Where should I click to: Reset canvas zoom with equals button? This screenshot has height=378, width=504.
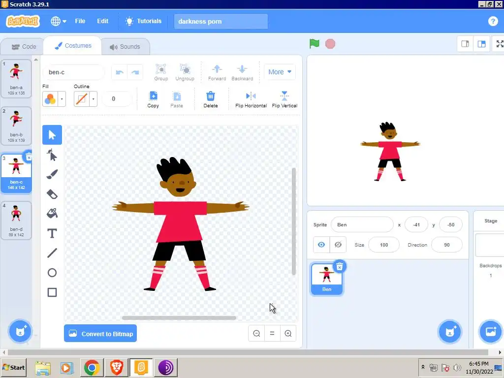click(x=272, y=333)
